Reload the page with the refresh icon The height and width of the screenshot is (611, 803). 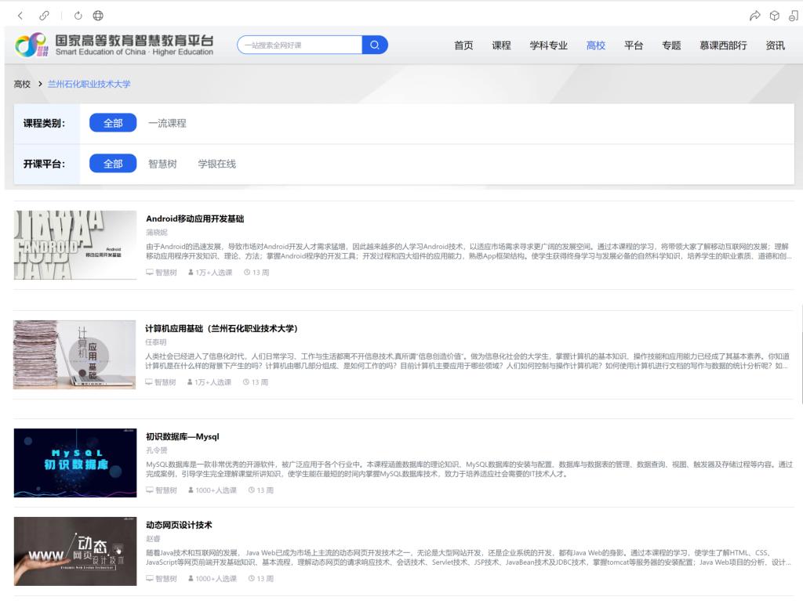pos(78,16)
